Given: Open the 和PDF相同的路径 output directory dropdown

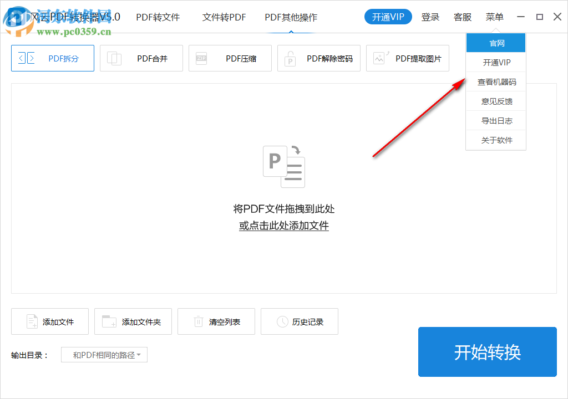Looking at the screenshot, I should pos(104,355).
